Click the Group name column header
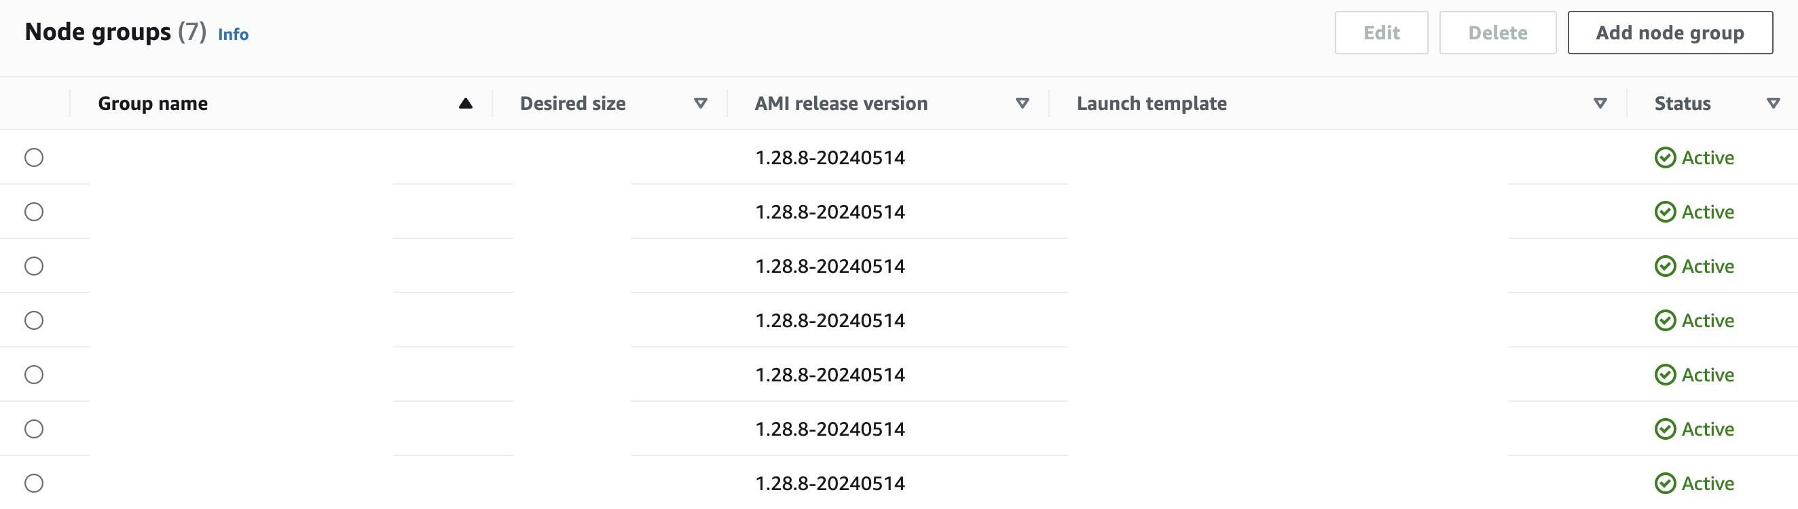 [x=153, y=103]
